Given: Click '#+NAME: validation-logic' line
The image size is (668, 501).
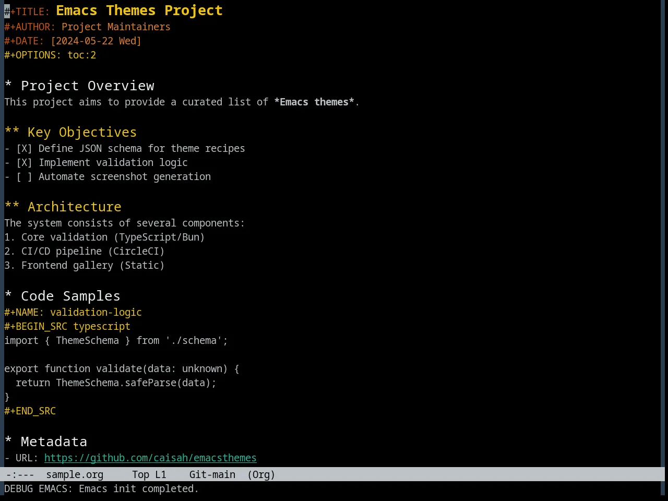Looking at the screenshot, I should pos(73,313).
